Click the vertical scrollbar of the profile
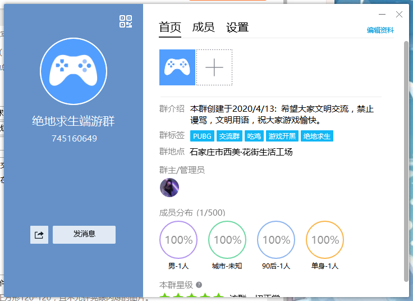The width and height of the screenshot is (413, 301). tap(406, 161)
